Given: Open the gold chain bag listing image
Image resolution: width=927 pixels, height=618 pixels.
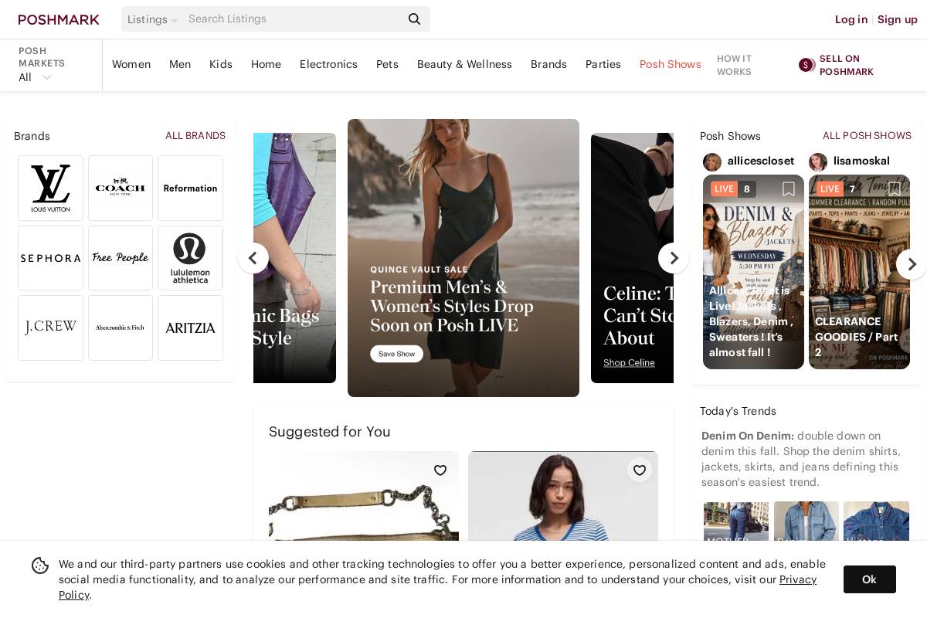Looking at the screenshot, I should tap(364, 496).
